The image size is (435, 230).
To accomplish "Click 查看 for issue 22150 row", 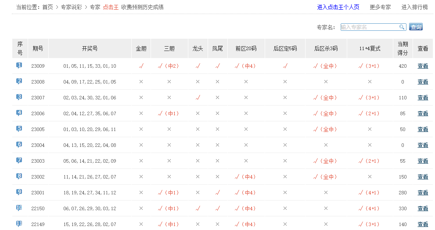I will 422,208.
